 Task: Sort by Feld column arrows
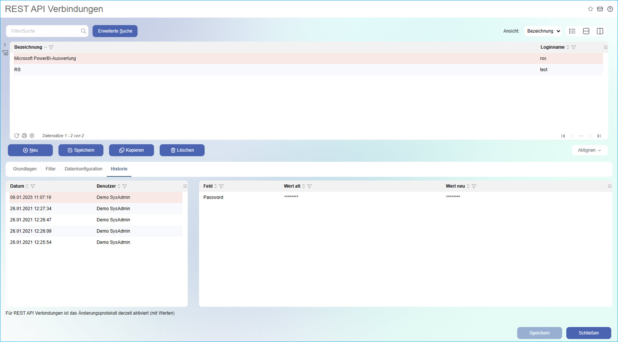pyautogui.click(x=215, y=186)
